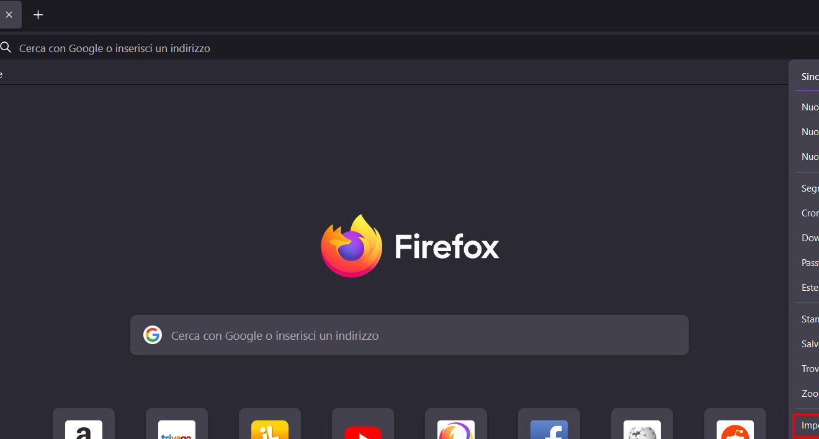
Task: Open the Wikipedia shortcut tile
Action: click(x=642, y=423)
